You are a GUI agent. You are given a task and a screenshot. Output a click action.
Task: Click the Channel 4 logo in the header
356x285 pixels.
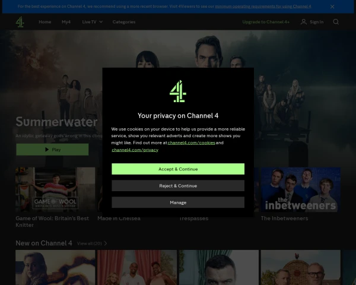20,22
